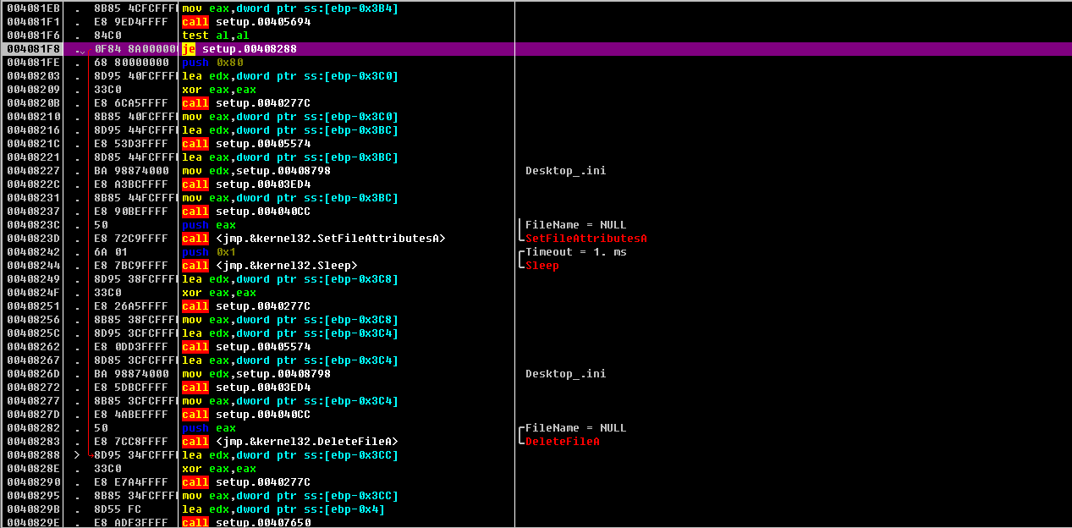Click call setup.004040CC at address 00408237

click(x=246, y=212)
